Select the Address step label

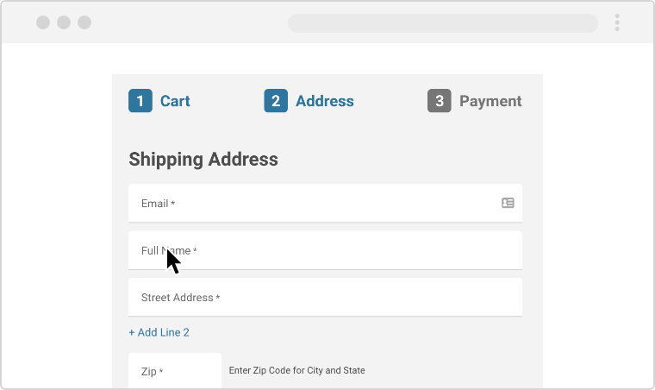(324, 101)
